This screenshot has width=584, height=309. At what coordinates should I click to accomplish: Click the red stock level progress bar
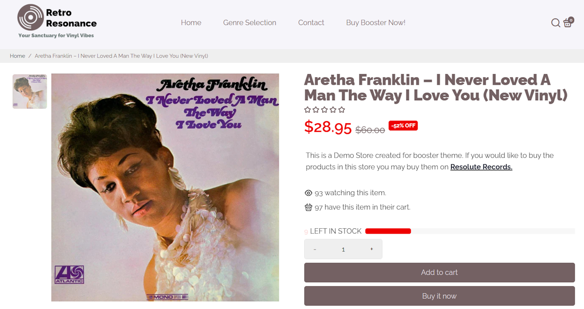click(388, 231)
